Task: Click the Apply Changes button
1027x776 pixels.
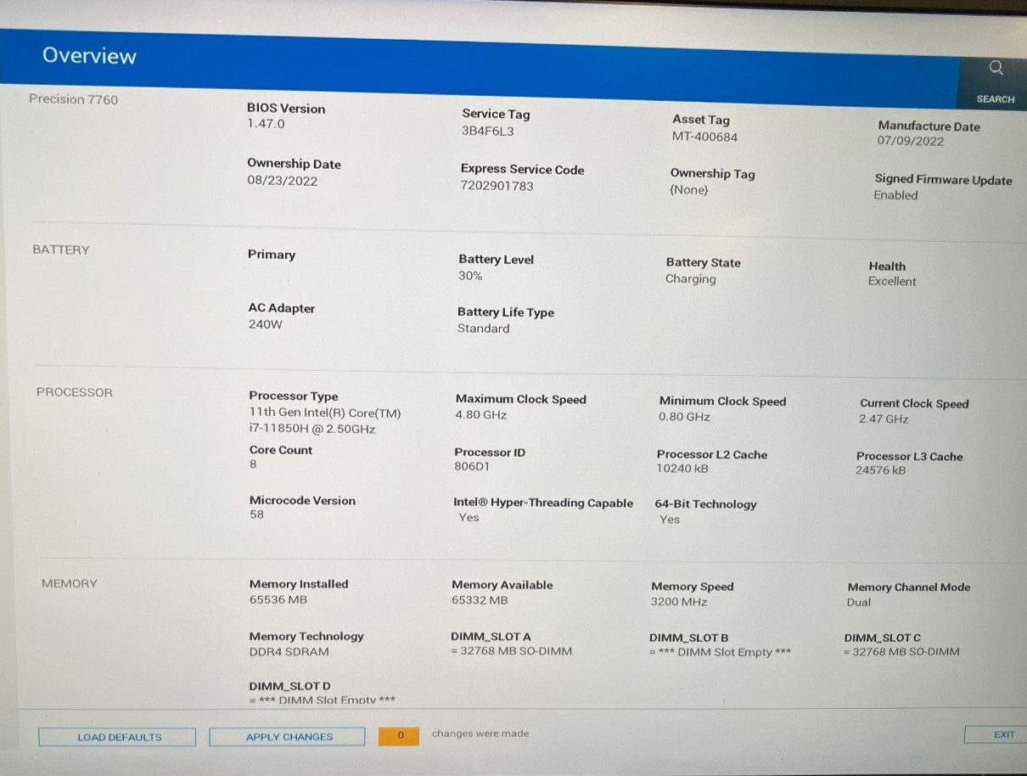Action: pyautogui.click(x=288, y=737)
